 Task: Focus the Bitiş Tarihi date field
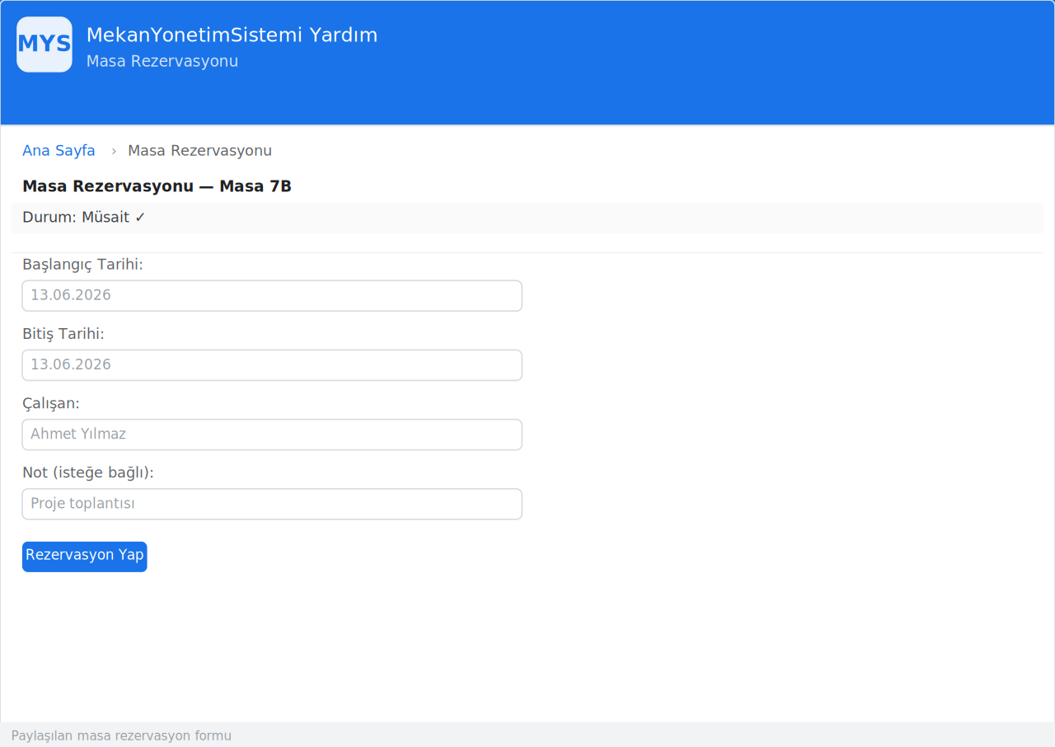[272, 365]
